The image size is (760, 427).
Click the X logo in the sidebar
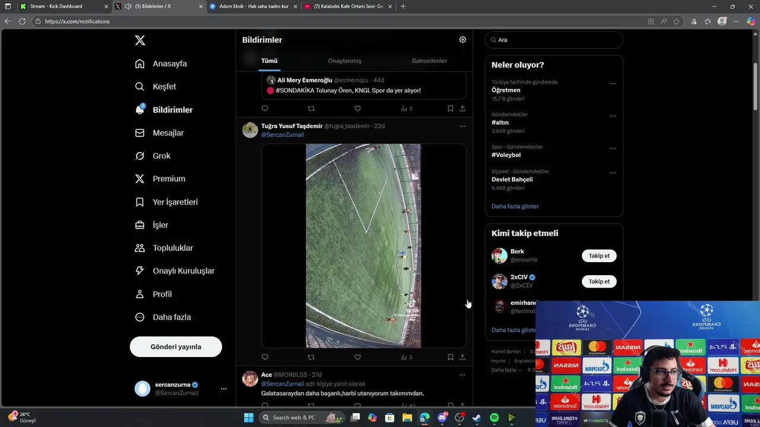[x=140, y=40]
